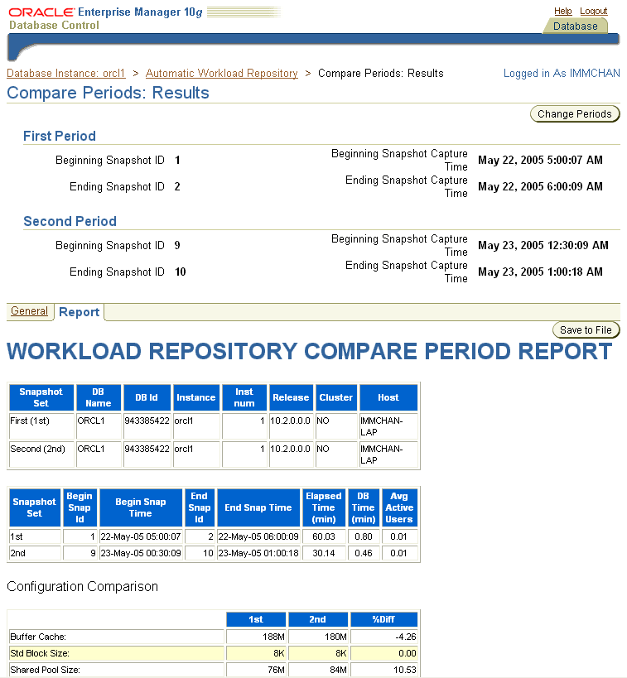627x678 pixels.
Task: Click the DB Name column header
Action: pos(98,397)
